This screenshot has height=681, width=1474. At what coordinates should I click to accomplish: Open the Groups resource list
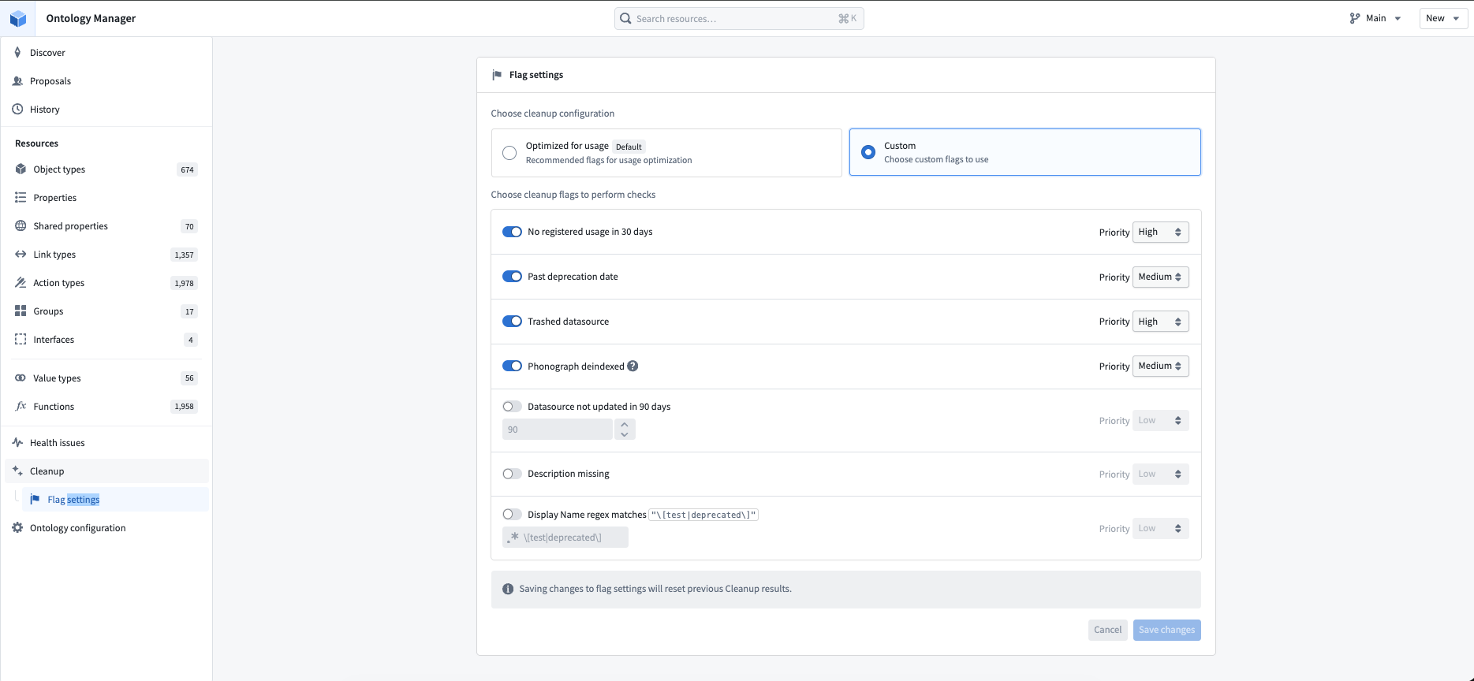106,311
